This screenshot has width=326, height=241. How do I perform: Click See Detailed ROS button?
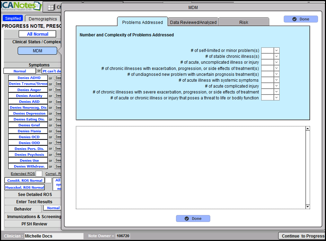pos(33,195)
